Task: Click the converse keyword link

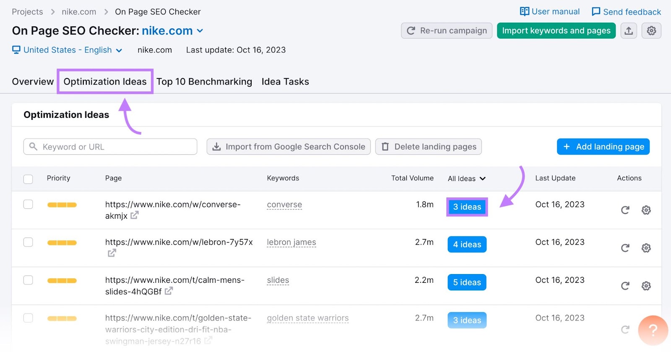Action: pos(284,204)
